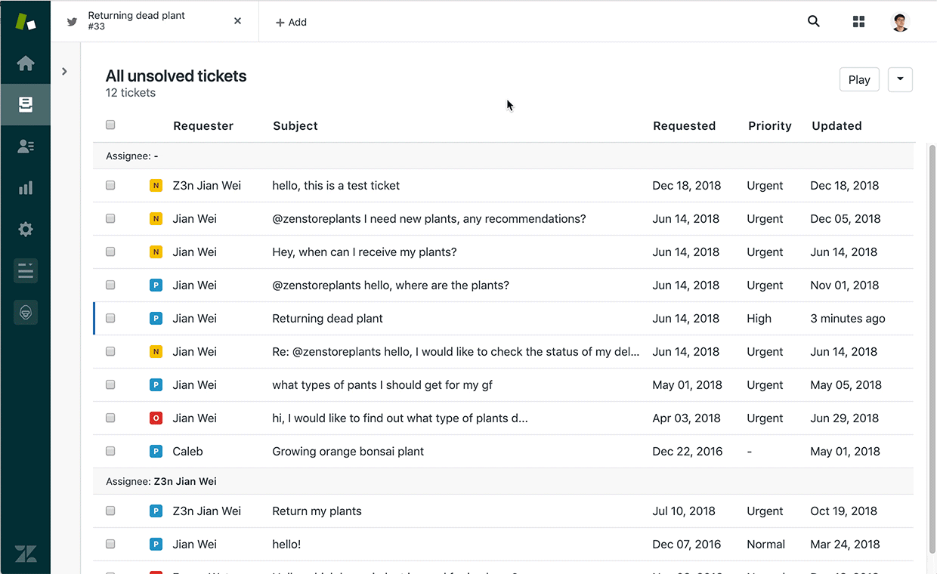
Task: Open the Admin gear icon
Action: coord(26,230)
